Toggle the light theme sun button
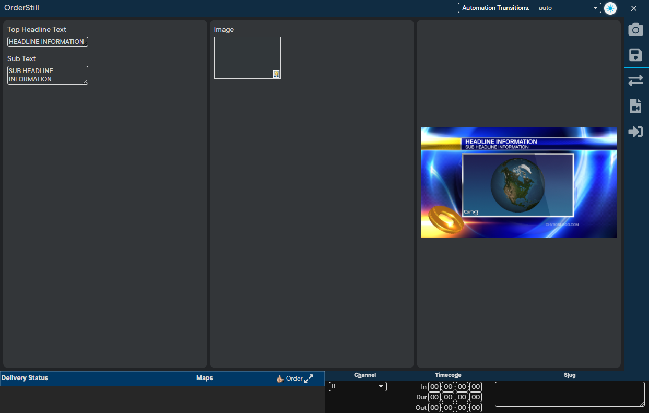649x413 pixels. (610, 8)
